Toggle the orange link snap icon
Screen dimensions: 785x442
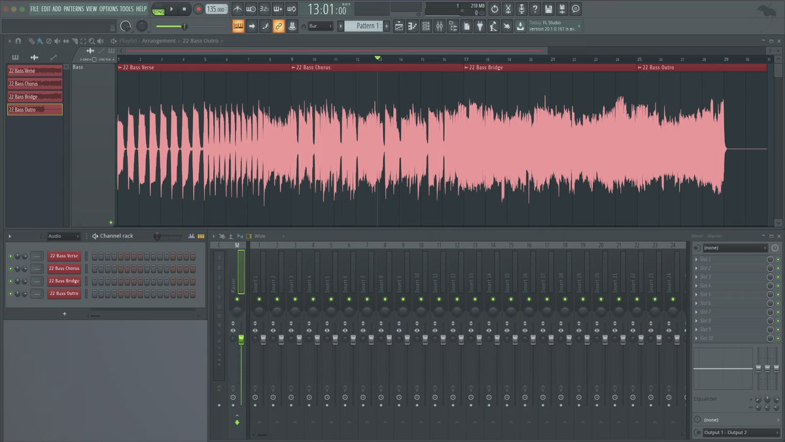[279, 26]
